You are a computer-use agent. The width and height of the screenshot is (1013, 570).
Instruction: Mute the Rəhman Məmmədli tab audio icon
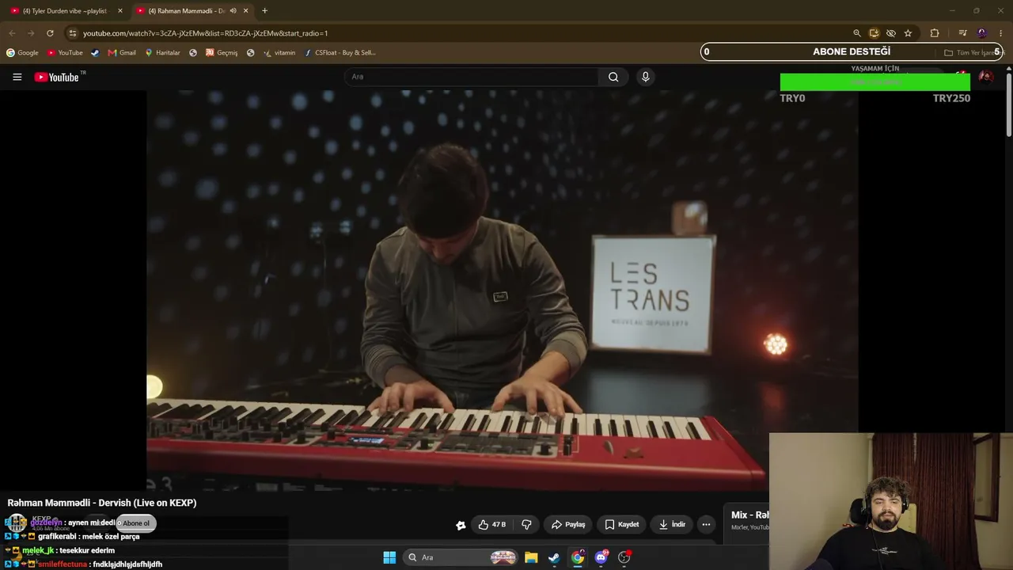[x=233, y=11]
